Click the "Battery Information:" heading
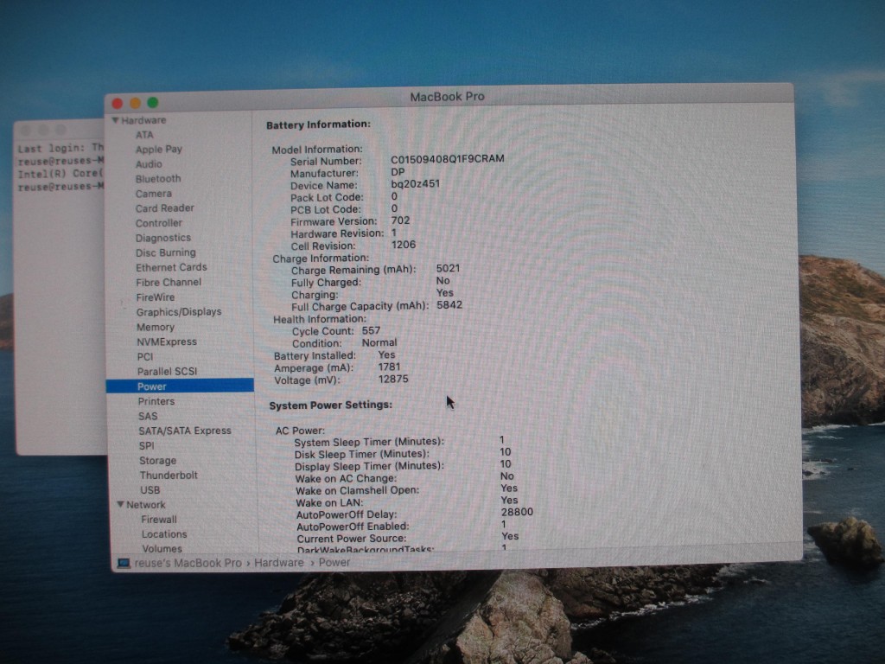 pos(318,124)
